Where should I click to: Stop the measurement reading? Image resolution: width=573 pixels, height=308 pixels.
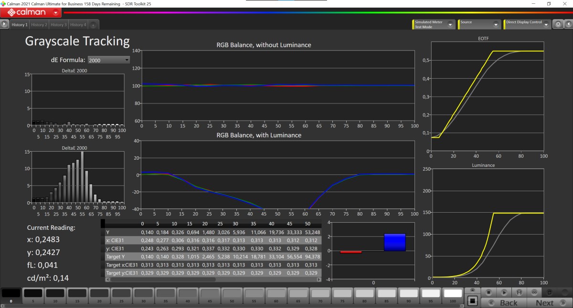pos(488,292)
